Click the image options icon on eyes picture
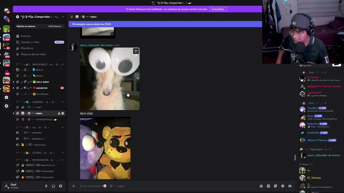The width and height of the screenshot is (344, 193). click(136, 51)
